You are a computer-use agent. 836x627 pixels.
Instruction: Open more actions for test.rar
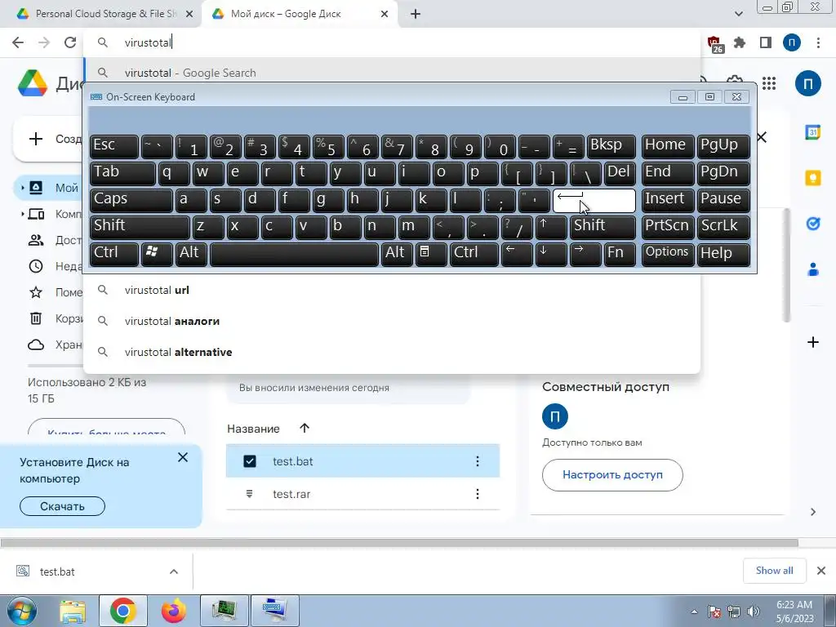pos(477,494)
